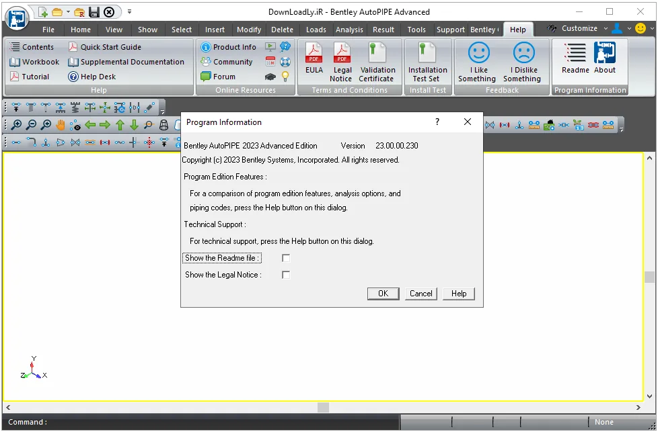
Task: Open the dropdown arrow beside open folder
Action: click(x=68, y=12)
